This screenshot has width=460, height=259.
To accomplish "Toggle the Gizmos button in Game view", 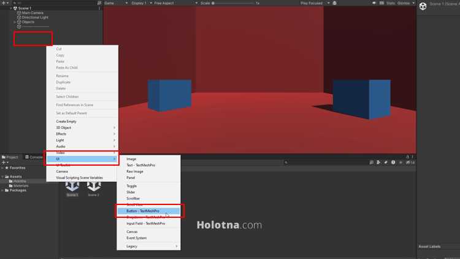I will pyautogui.click(x=404, y=3).
